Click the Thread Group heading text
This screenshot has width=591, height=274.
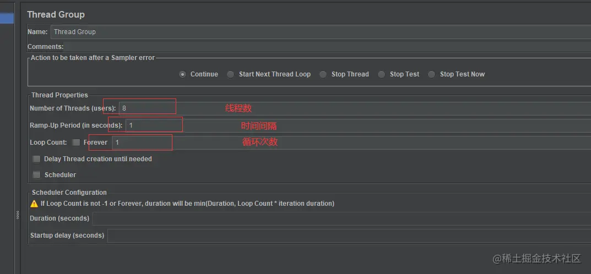(x=56, y=15)
